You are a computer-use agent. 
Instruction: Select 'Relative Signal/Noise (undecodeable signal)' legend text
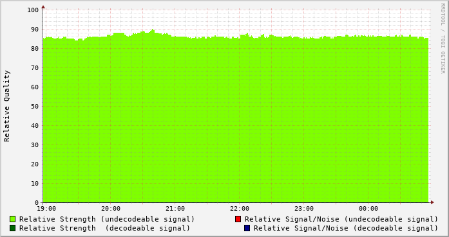(341, 219)
